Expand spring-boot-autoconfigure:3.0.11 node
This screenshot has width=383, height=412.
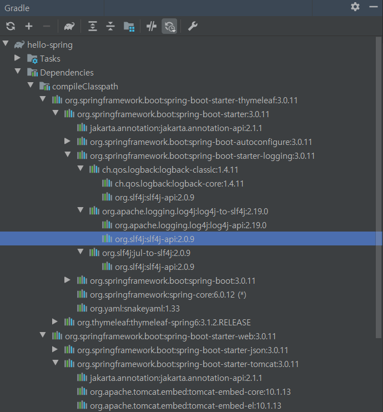(x=68, y=141)
